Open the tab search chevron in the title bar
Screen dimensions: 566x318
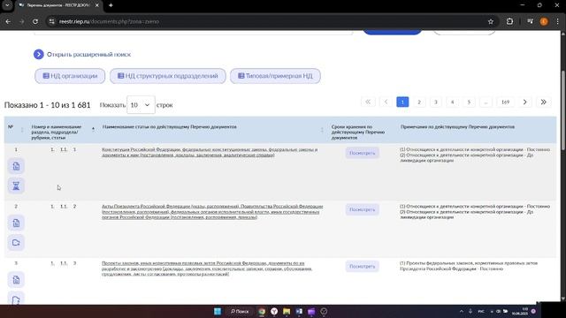click(7, 5)
